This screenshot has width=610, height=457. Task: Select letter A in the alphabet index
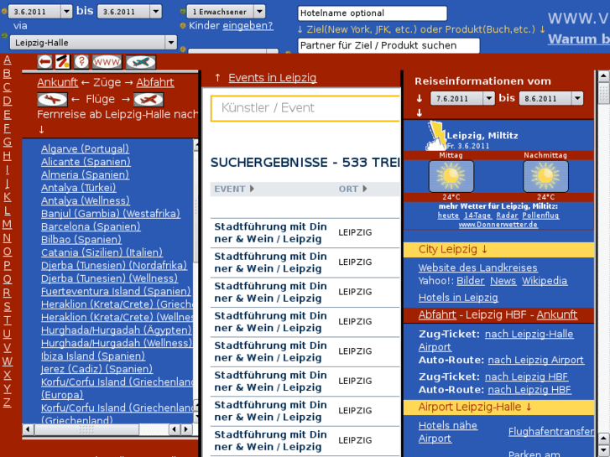coord(7,60)
